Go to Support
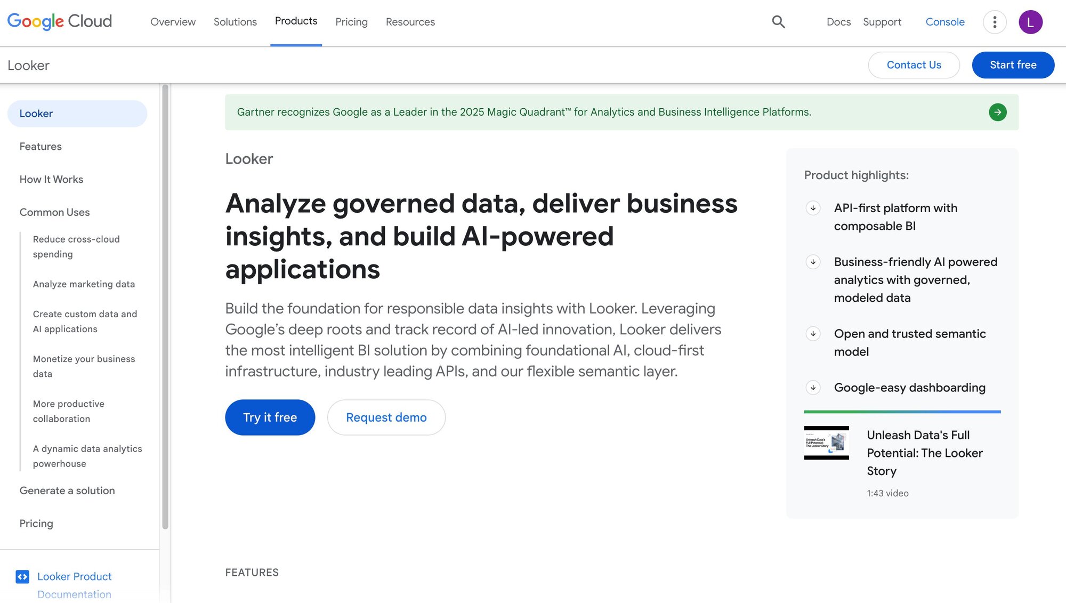This screenshot has width=1066, height=603. (882, 22)
